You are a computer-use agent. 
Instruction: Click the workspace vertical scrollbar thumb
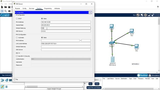tap(159, 22)
